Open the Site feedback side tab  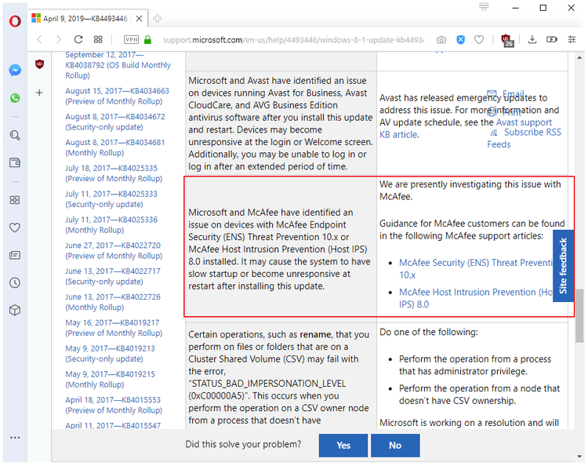pyautogui.click(x=563, y=266)
